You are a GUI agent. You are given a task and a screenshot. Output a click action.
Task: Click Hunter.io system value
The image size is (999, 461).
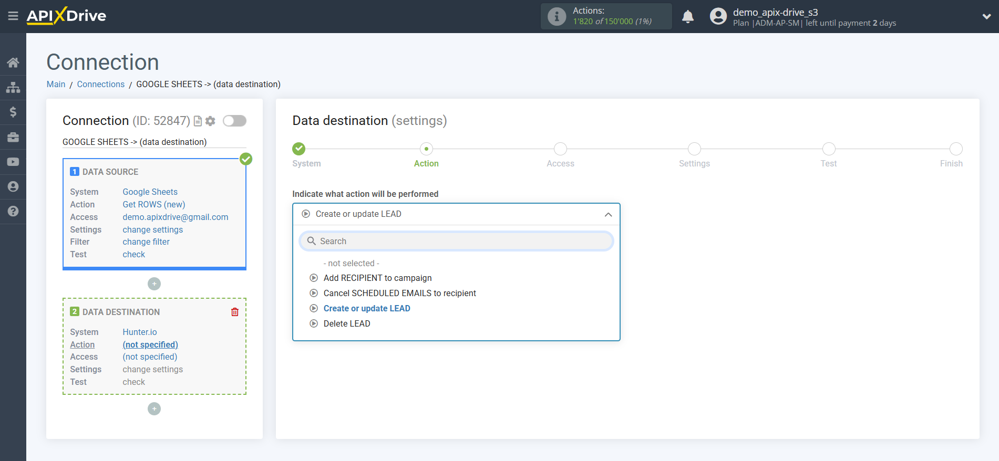click(140, 332)
